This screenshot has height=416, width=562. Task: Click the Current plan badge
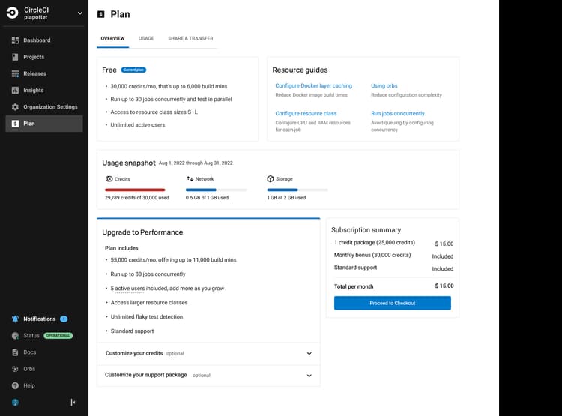(x=133, y=70)
